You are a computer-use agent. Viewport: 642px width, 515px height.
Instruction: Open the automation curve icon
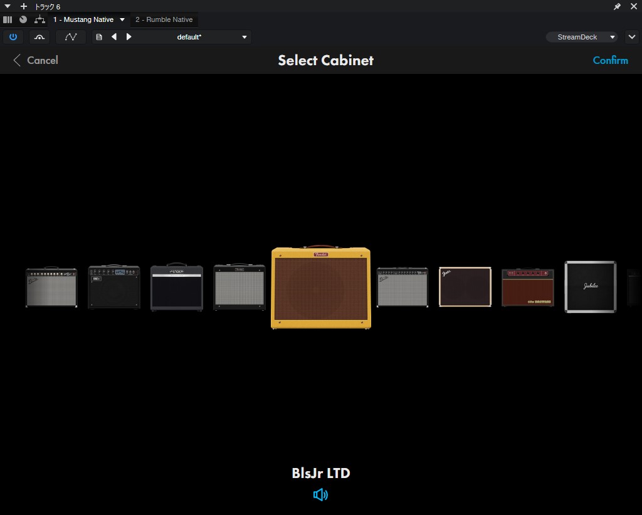pyautogui.click(x=71, y=37)
